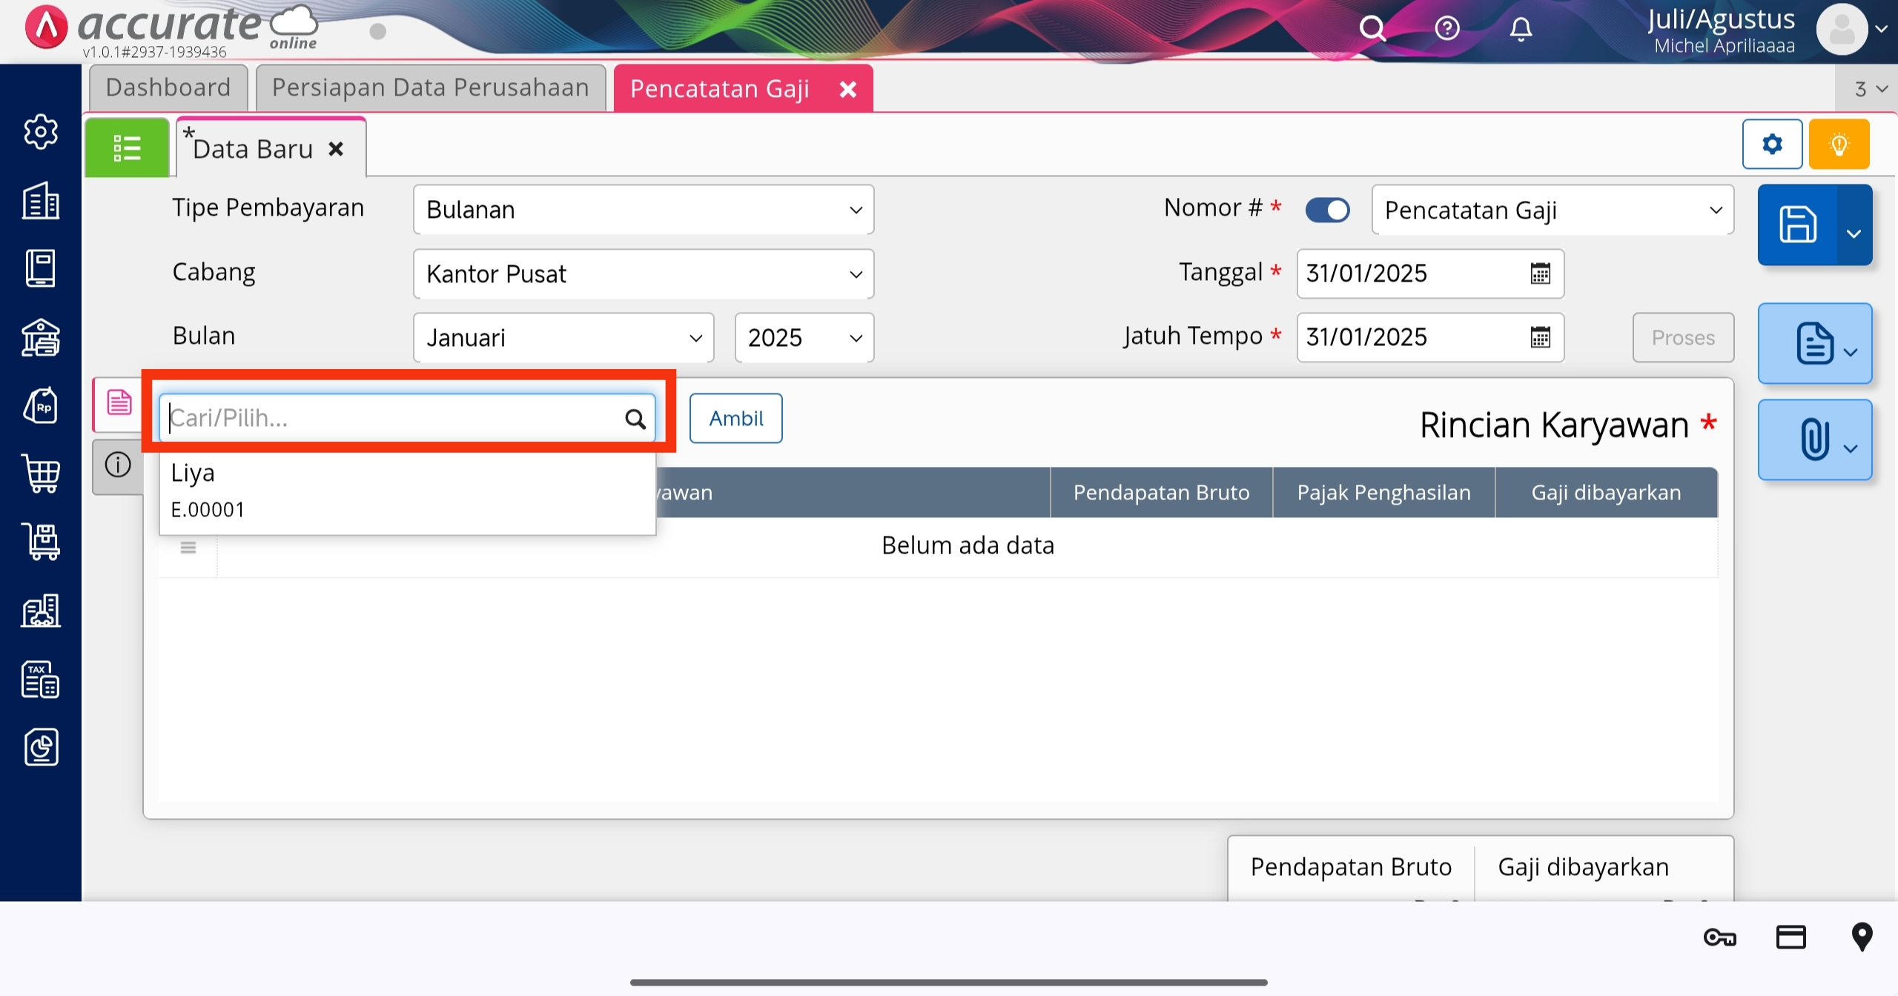
Task: Click the Cari/Pilih search input field
Action: [x=393, y=419]
